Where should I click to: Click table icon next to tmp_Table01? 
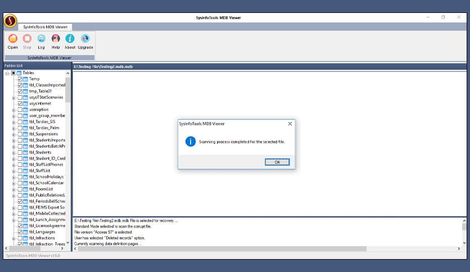[x=25, y=92]
